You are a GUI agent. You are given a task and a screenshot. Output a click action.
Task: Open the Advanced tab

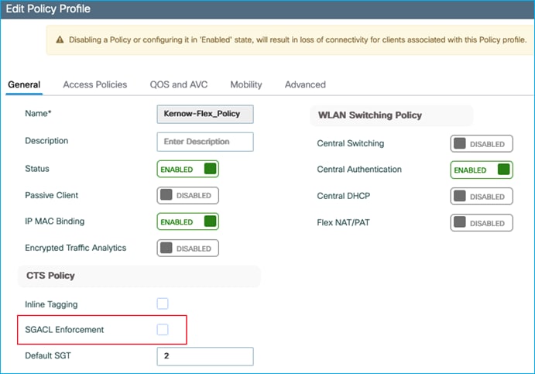click(x=305, y=84)
